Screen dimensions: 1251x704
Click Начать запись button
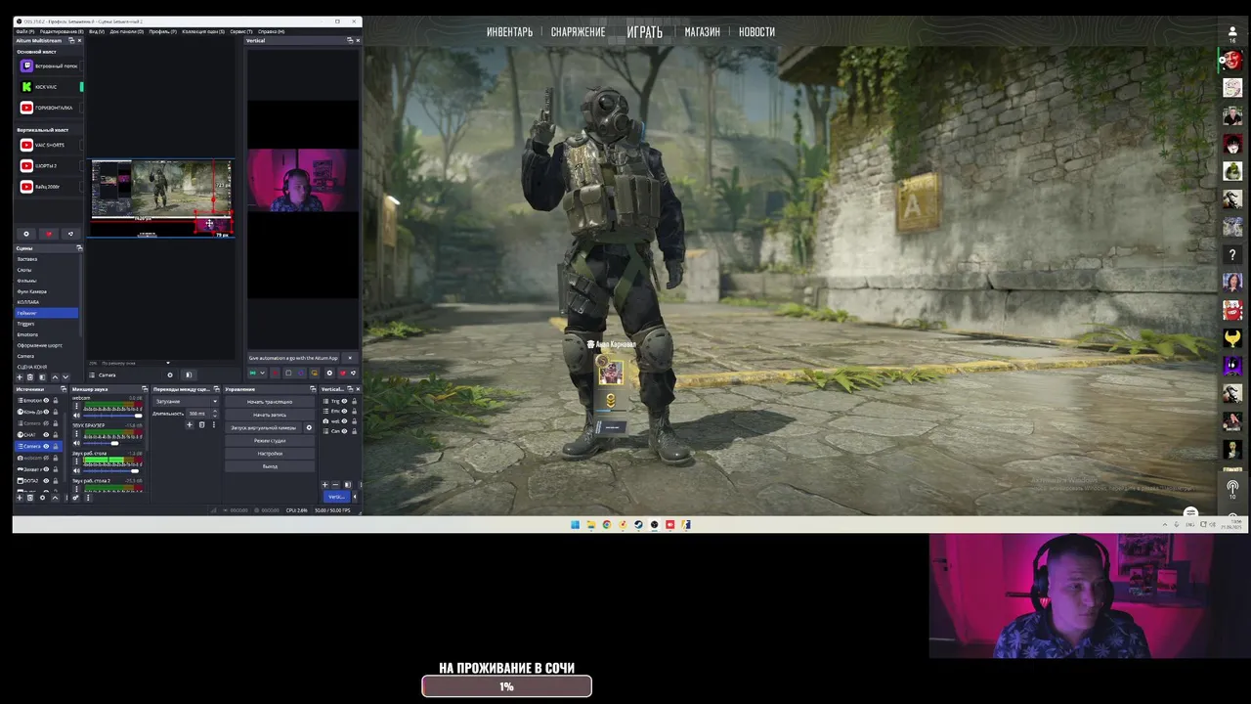point(270,415)
